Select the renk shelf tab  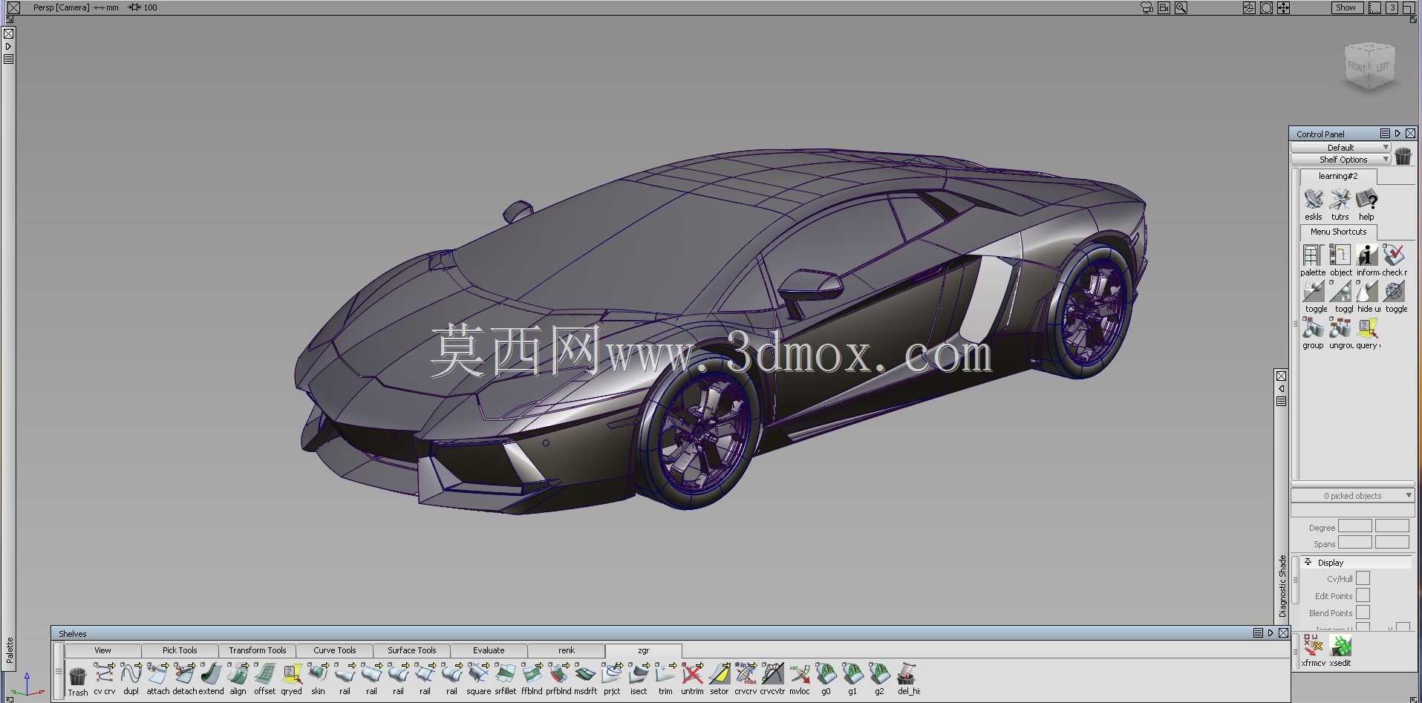(566, 650)
